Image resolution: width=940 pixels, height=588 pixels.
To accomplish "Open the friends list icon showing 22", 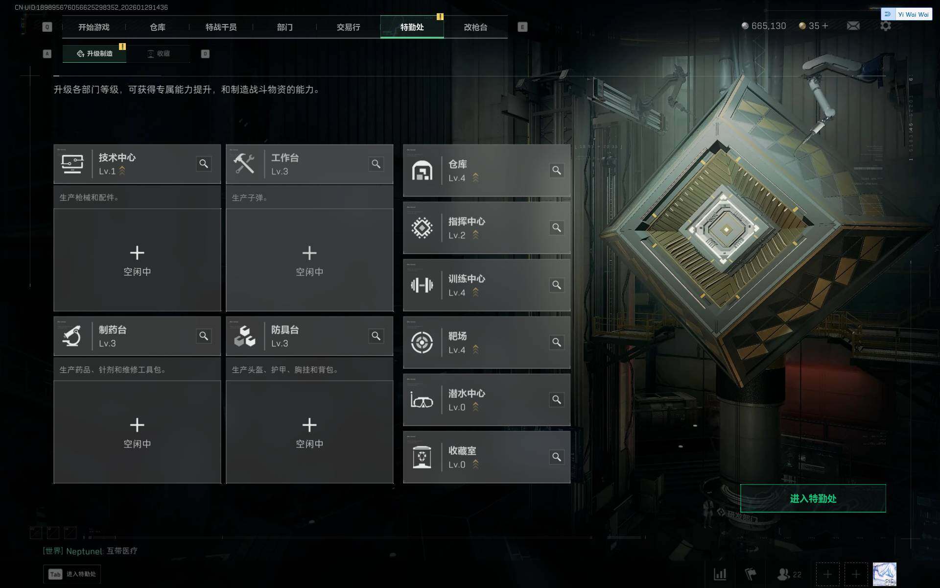I will point(789,574).
